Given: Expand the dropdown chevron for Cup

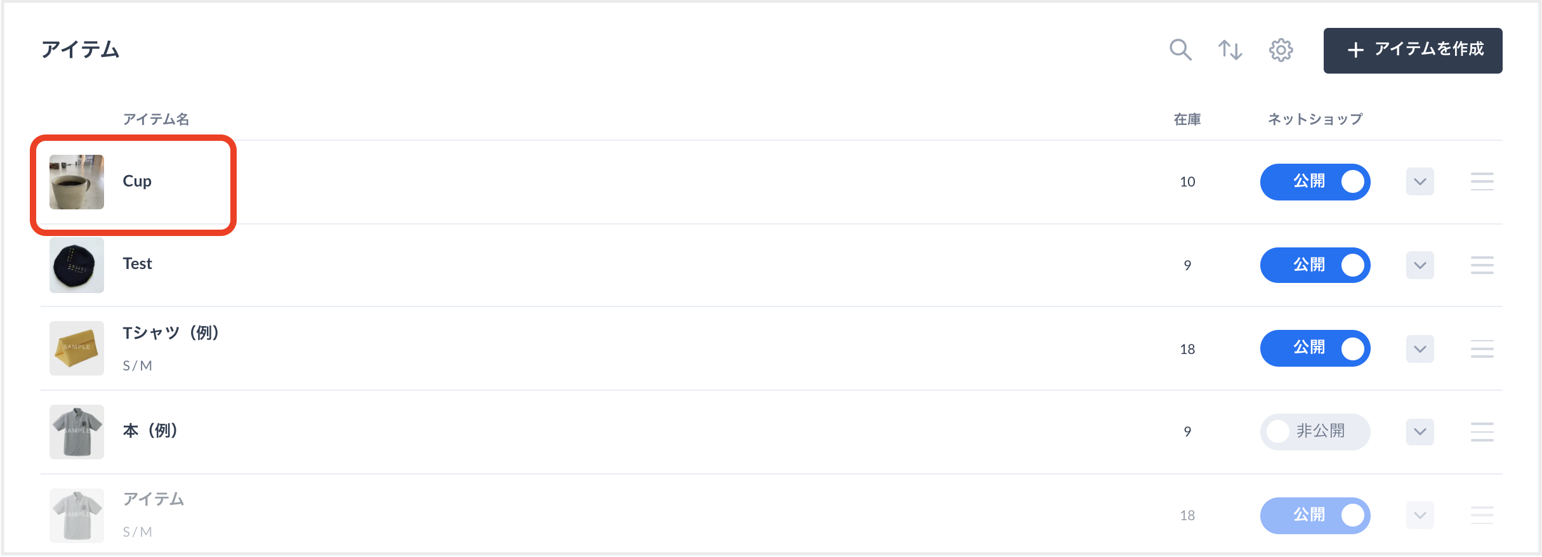Looking at the screenshot, I should 1420,181.
